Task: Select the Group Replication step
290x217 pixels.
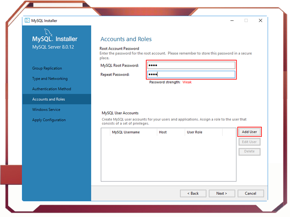Action: pyautogui.click(x=47, y=68)
